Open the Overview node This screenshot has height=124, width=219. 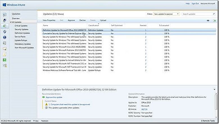point(16,19)
